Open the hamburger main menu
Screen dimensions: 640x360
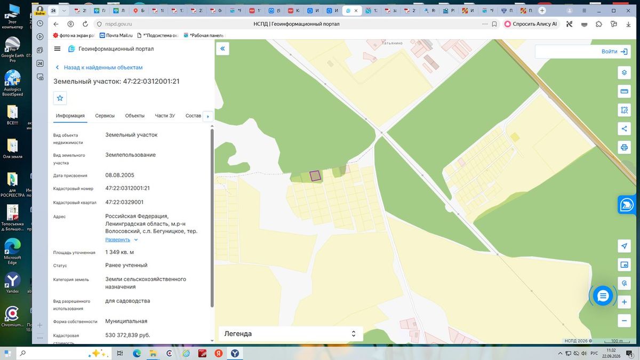[x=58, y=49]
